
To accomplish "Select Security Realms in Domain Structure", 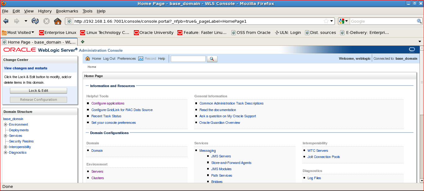I will point(21,141).
